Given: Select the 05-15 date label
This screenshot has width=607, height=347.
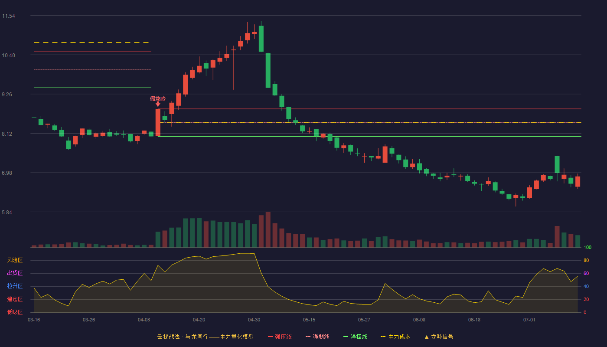Looking at the screenshot, I should tap(309, 320).
